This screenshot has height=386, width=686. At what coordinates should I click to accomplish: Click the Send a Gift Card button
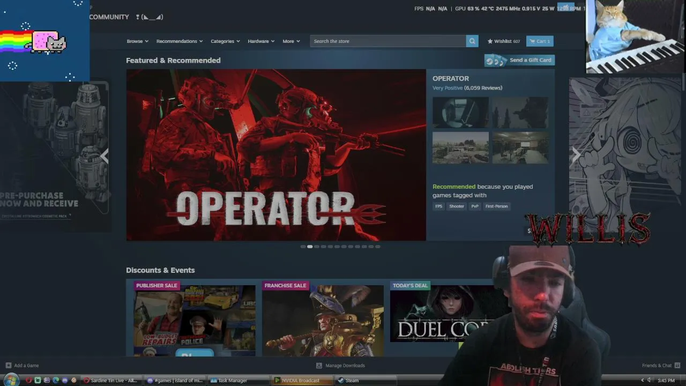[519, 60]
